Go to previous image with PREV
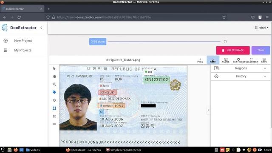 click(x=200, y=60)
